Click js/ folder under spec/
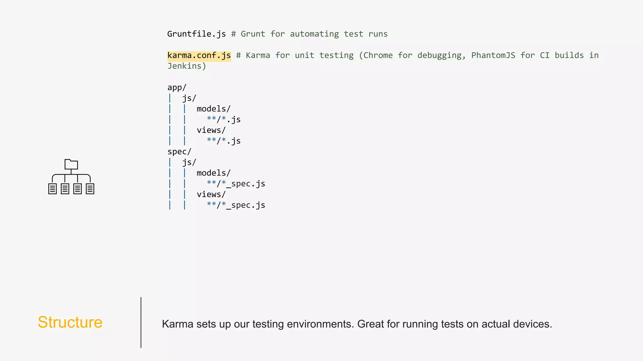The width and height of the screenshot is (643, 361). click(189, 163)
